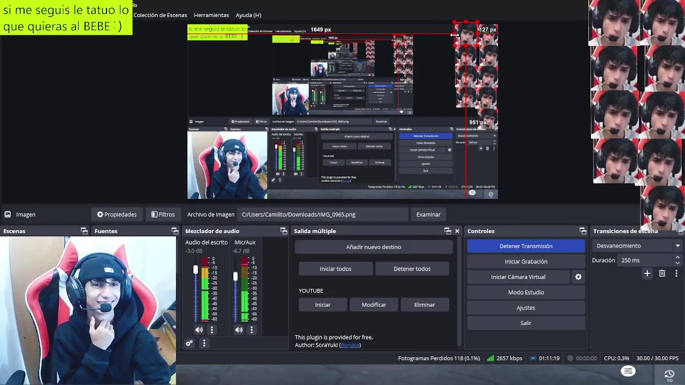Click the YOUTUBE output label
The width and height of the screenshot is (685, 385).
coord(311,291)
